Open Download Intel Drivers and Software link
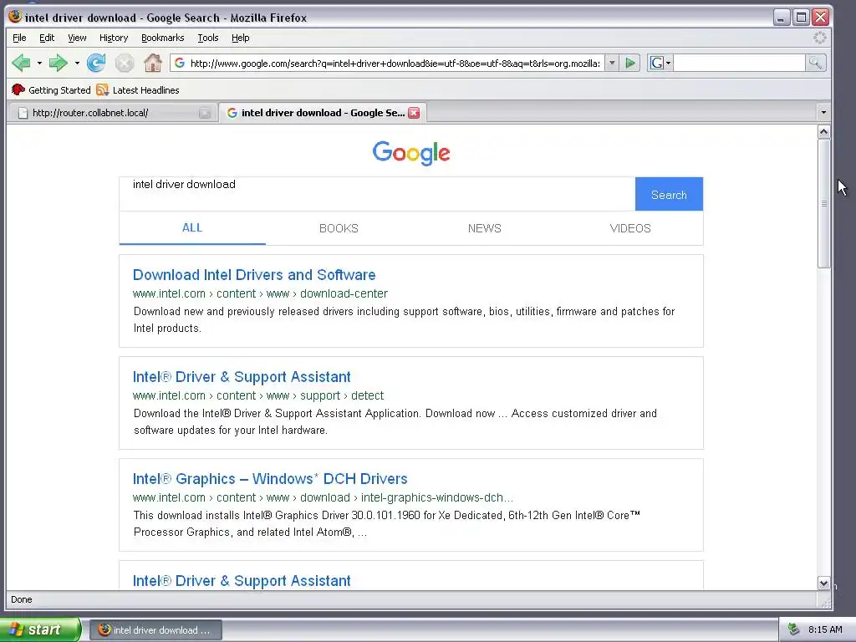 coord(254,274)
